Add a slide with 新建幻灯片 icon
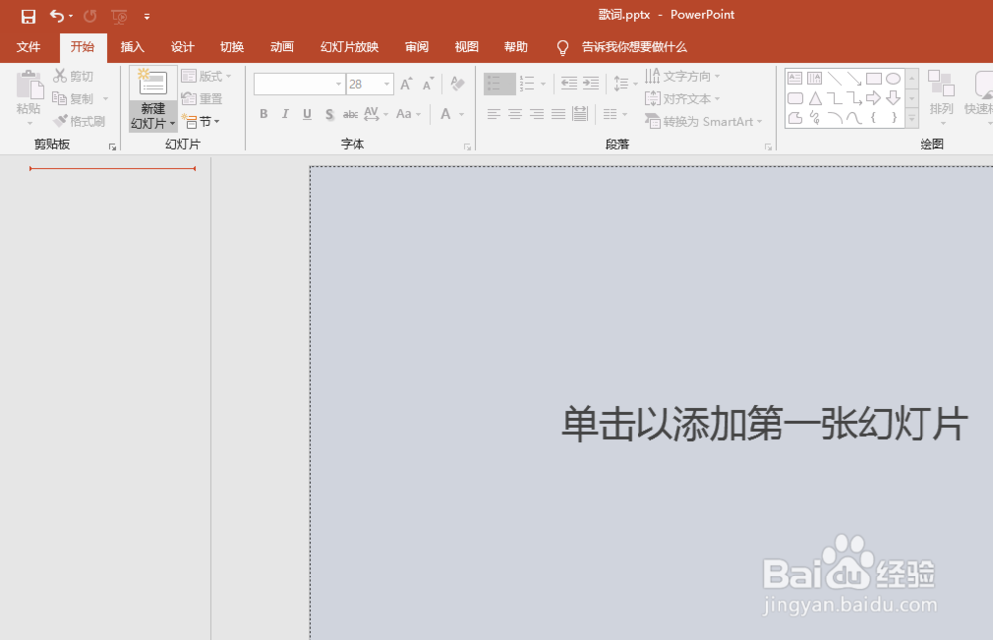 pos(153,83)
